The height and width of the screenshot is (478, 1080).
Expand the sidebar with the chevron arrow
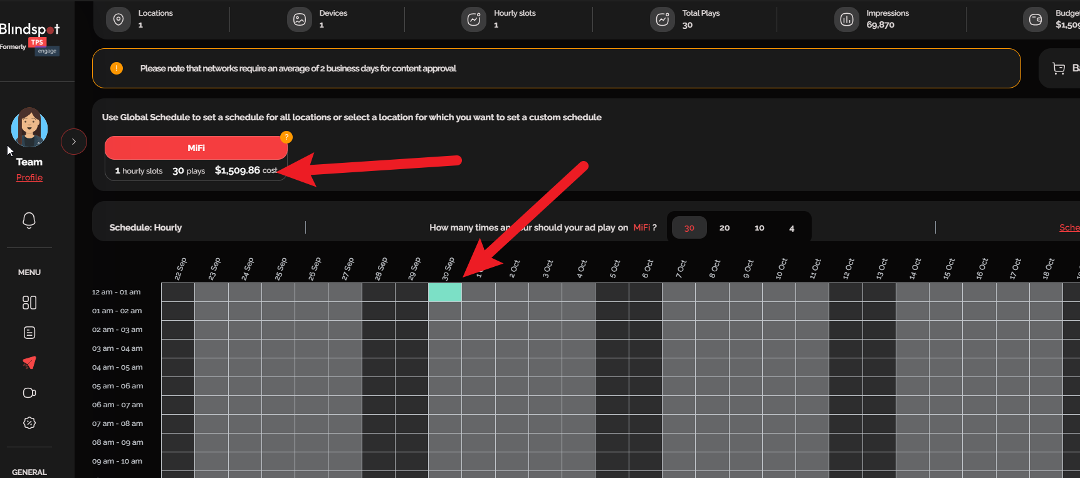click(x=74, y=142)
